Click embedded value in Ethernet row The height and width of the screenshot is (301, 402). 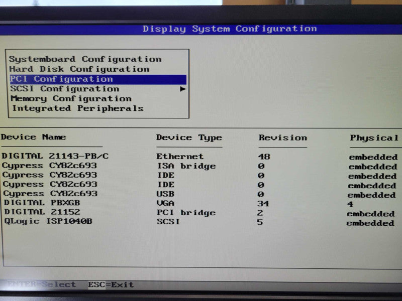[x=373, y=157]
